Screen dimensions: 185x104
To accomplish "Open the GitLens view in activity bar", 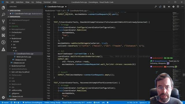I will [3, 42].
